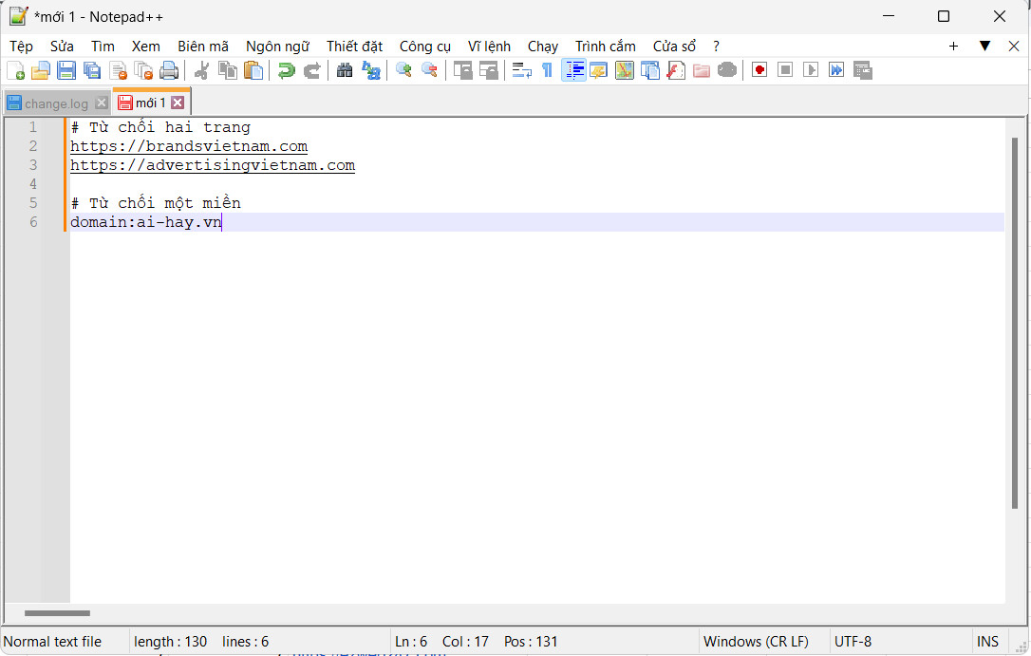Image resolution: width=1031 pixels, height=656 pixels.
Task: Toggle synchronized horizontal scrolling
Action: (x=489, y=70)
